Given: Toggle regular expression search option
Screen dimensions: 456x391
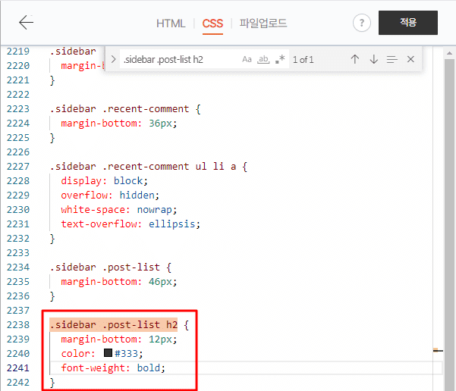Looking at the screenshot, I should click(280, 59).
